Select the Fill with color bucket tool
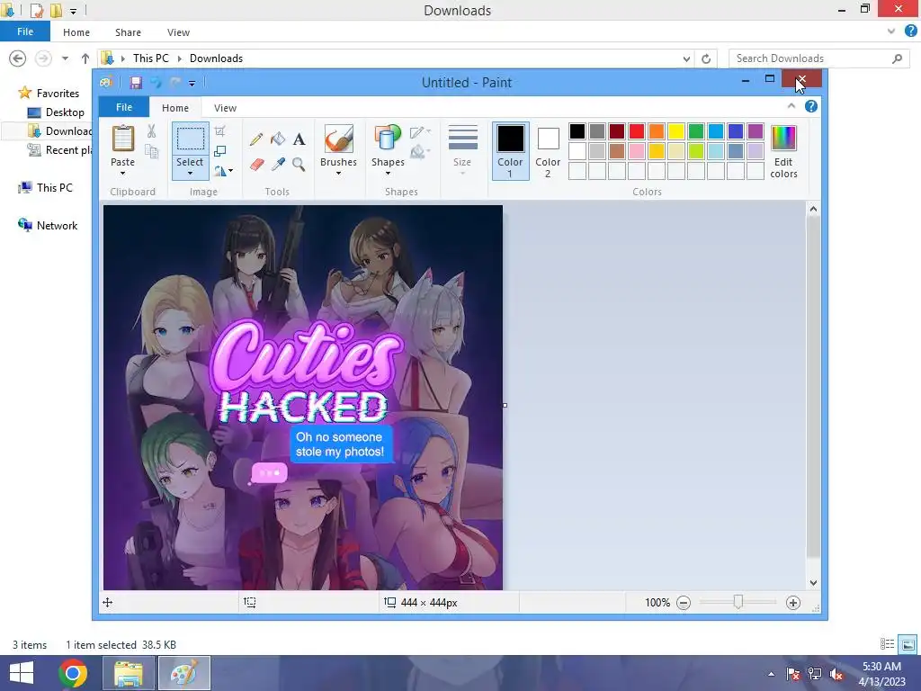This screenshot has height=691, width=921. pos(278,139)
